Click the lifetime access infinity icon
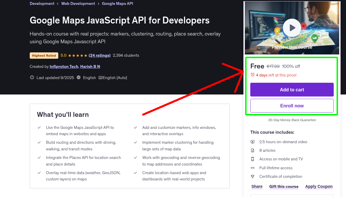Screen dimensions: 346x197 click(x=253, y=168)
